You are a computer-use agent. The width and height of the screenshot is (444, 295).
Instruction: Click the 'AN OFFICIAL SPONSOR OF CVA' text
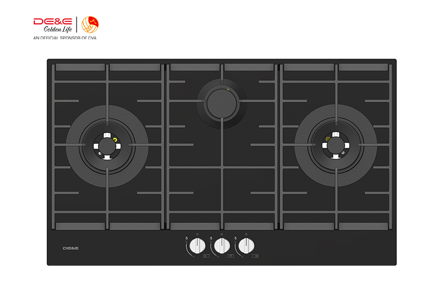pos(65,38)
